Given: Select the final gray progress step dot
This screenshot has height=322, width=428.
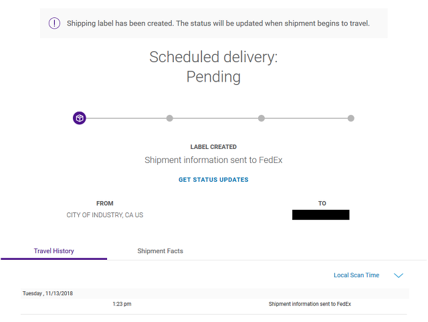Looking at the screenshot, I should (350, 118).
